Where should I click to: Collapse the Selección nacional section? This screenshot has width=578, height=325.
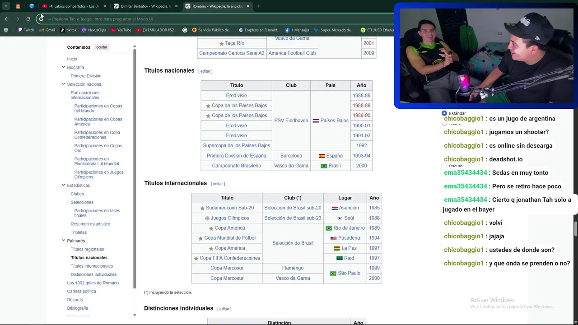[x=63, y=84]
